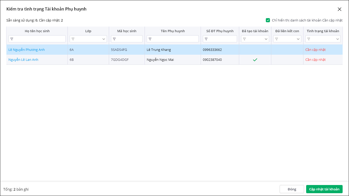Click filter icon in Tên Phụ huynh column

click(x=150, y=39)
